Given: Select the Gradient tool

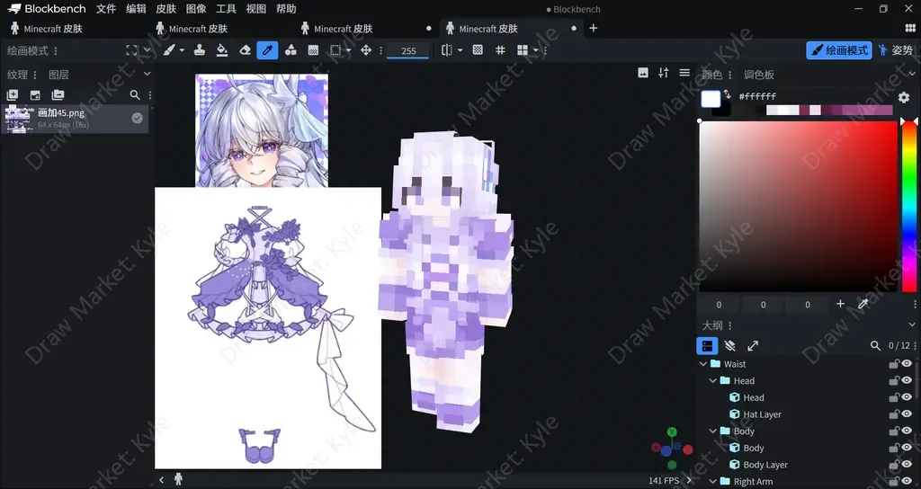Looking at the screenshot, I should (x=313, y=50).
